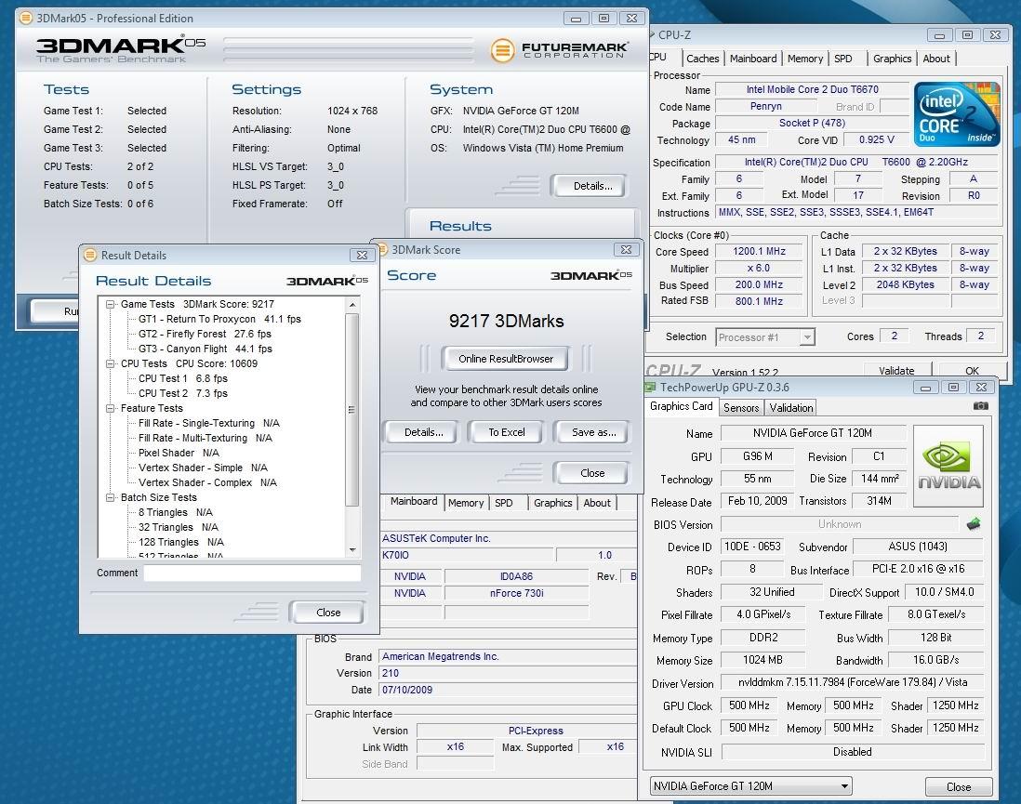Viewport: 1021px width, 804px height.
Task: Select the Vertex Shader - Complex row
Action: (207, 482)
